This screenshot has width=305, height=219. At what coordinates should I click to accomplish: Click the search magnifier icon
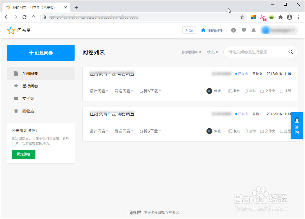click(291, 52)
